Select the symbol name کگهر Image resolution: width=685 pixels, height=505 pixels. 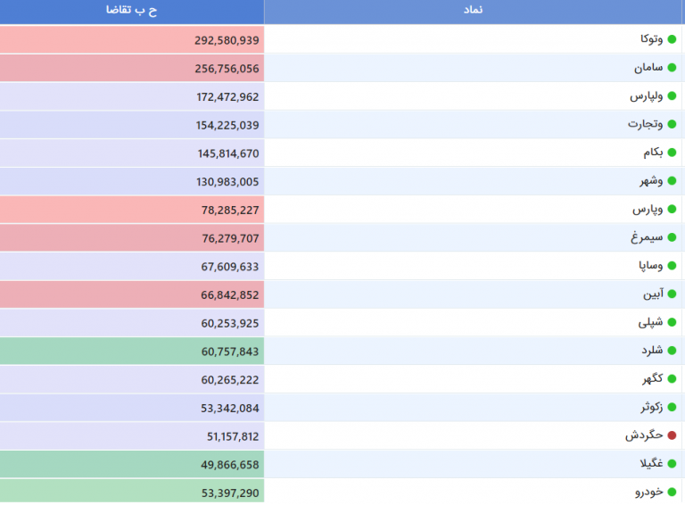(x=652, y=378)
